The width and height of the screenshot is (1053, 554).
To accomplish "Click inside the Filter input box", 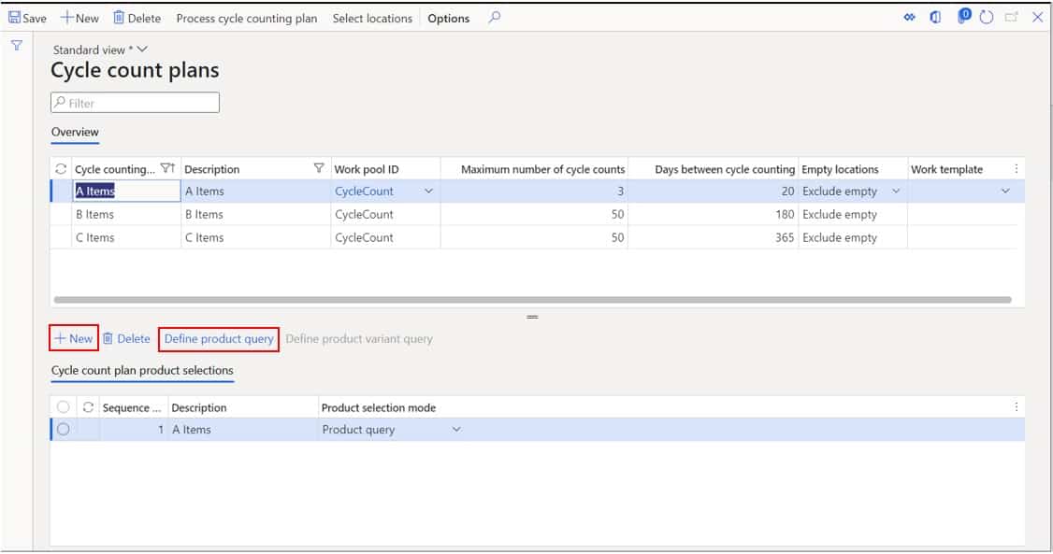I will pos(135,102).
